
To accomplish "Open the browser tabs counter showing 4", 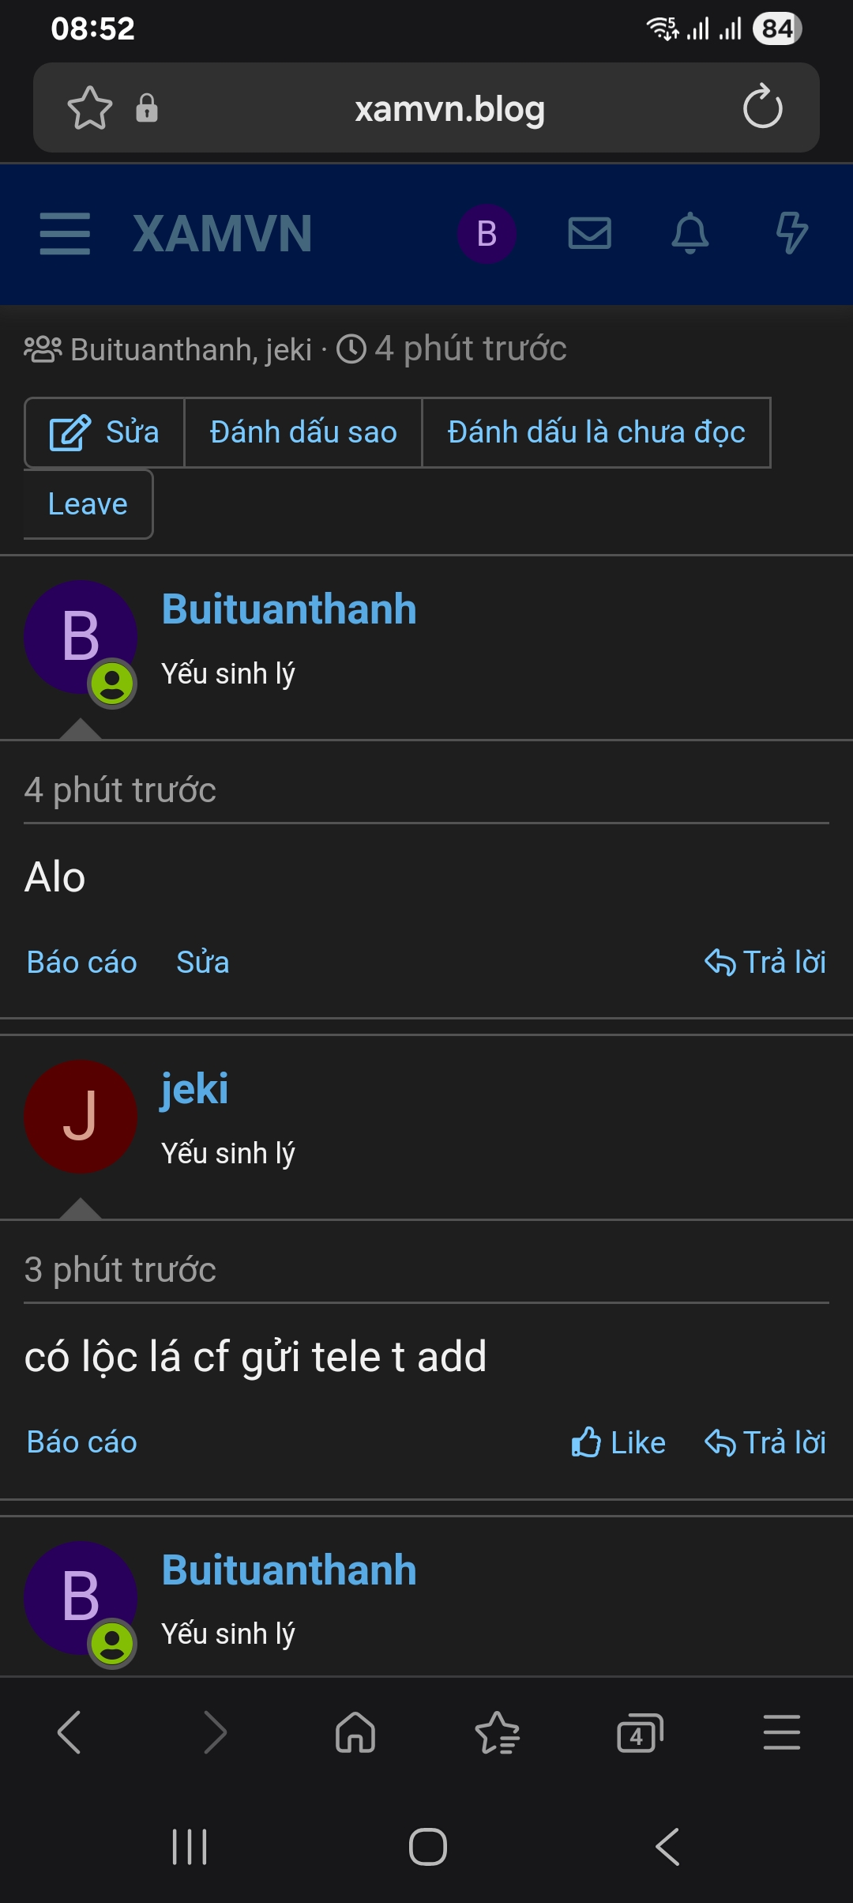I will click(x=639, y=1734).
